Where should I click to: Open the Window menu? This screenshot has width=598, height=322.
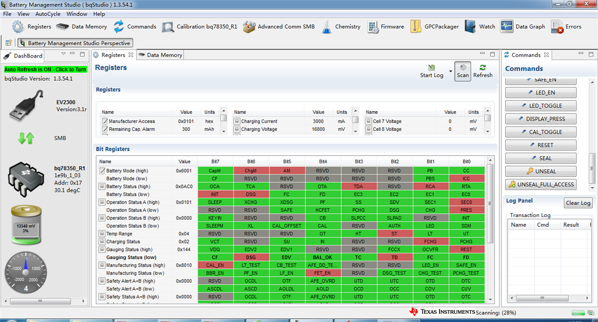click(77, 14)
